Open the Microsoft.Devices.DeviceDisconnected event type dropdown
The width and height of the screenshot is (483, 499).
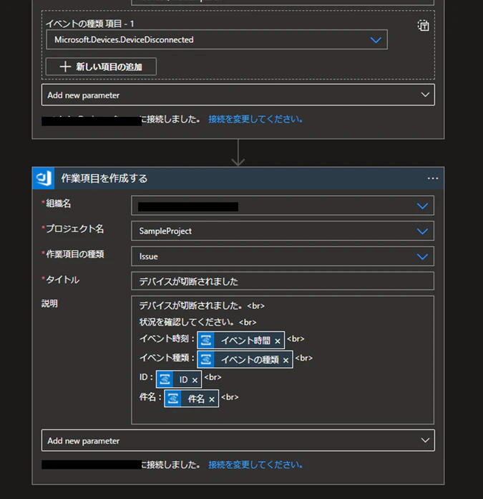pyautogui.click(x=217, y=39)
